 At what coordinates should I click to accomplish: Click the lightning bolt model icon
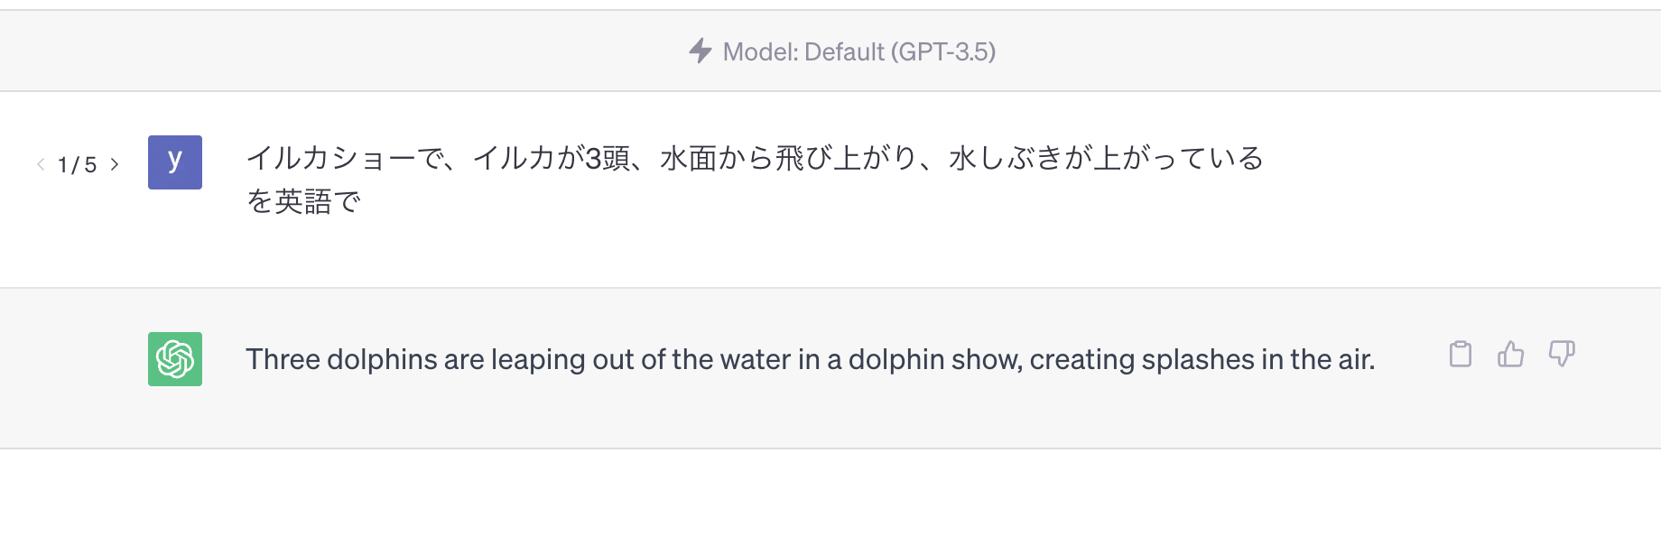click(x=701, y=51)
